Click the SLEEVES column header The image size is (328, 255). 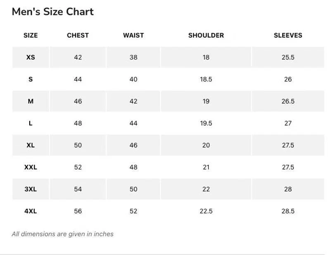tap(288, 36)
